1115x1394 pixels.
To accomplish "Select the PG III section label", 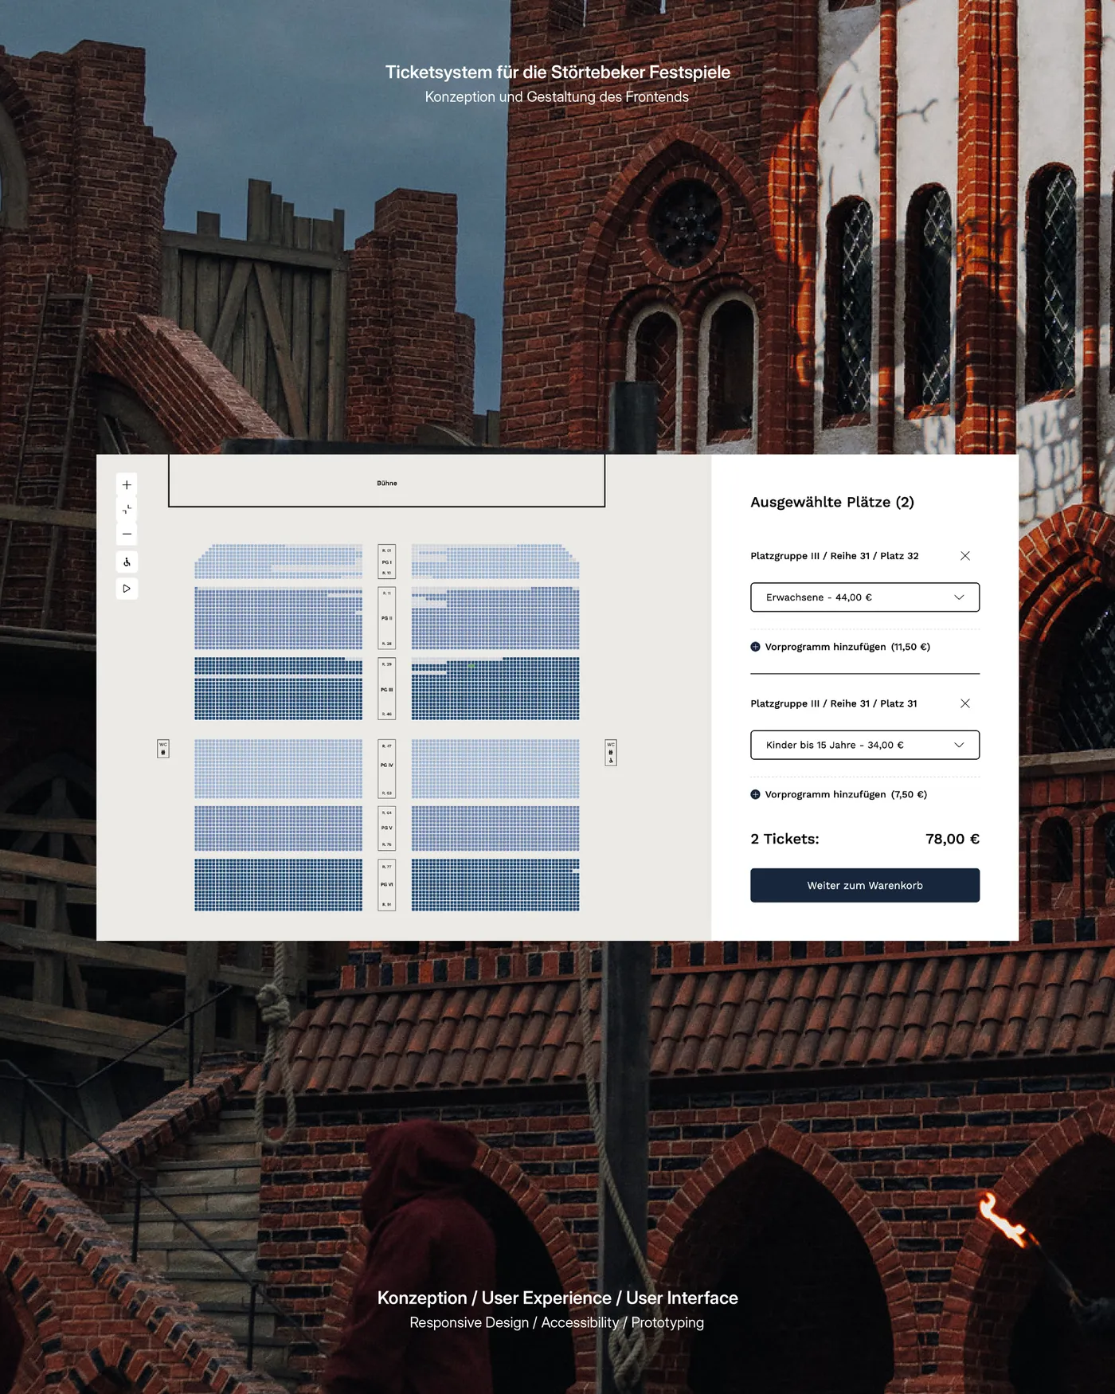I will pyautogui.click(x=386, y=689).
